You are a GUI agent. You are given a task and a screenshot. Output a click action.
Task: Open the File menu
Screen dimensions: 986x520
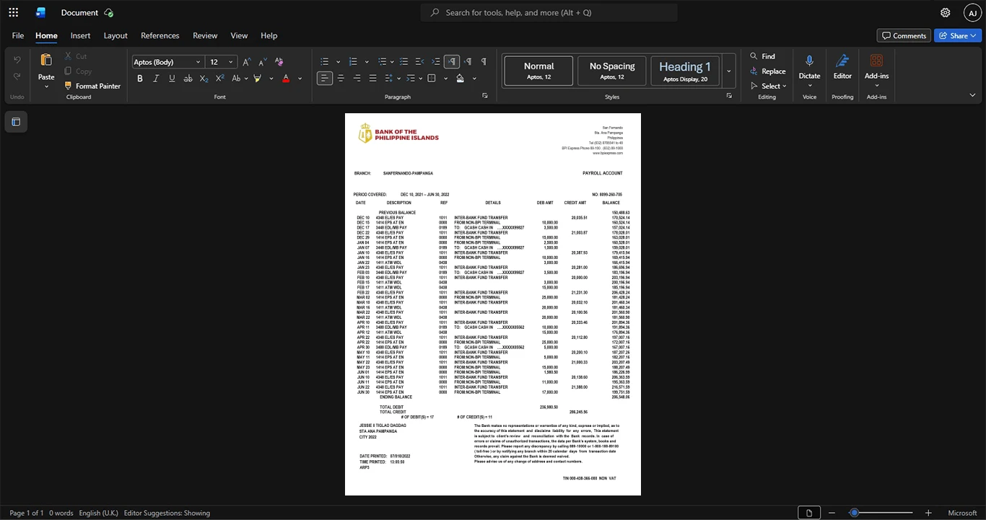(18, 35)
